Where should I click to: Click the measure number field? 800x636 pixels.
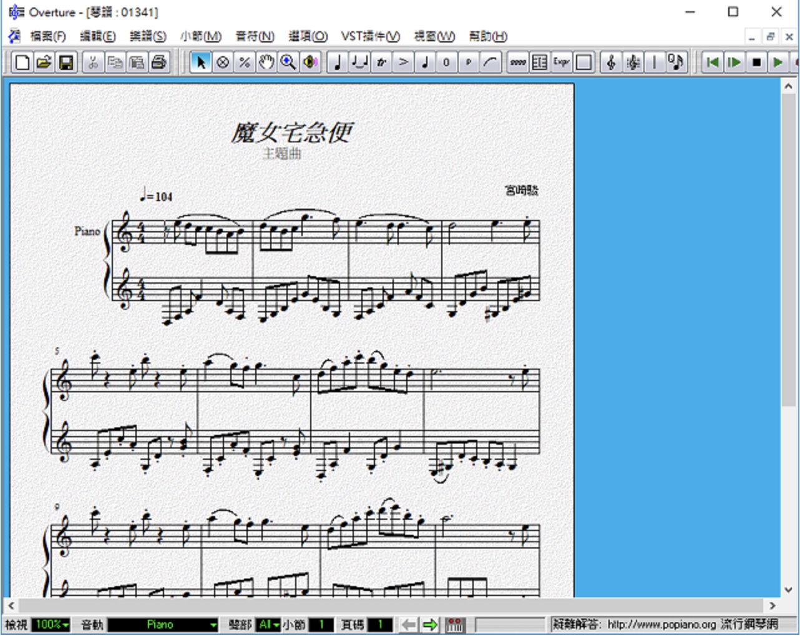coord(322,624)
